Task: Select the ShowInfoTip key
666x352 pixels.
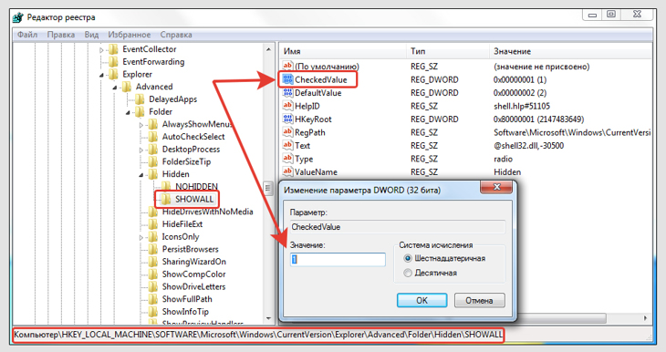Action: coord(185,312)
